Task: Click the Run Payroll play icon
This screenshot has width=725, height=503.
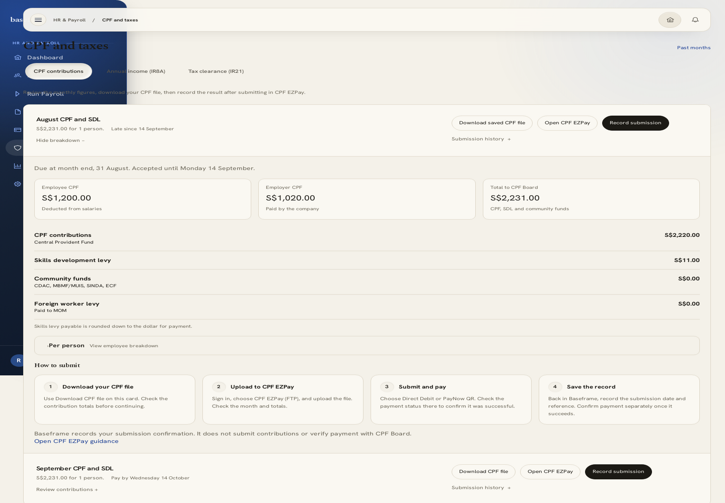Action: 18,94
